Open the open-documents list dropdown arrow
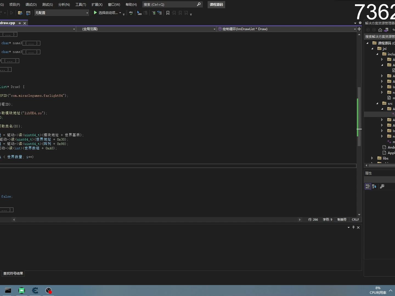The width and height of the screenshot is (395, 296). tap(355, 23)
